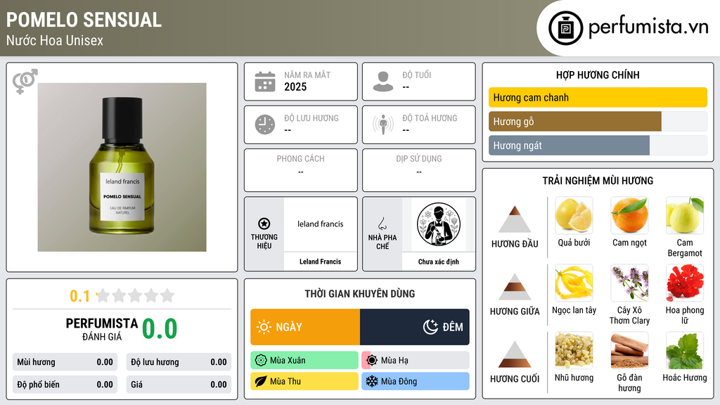Click the Thời gian khuyên dùng heading
Screen dimensions: 720x405
(x=360, y=294)
